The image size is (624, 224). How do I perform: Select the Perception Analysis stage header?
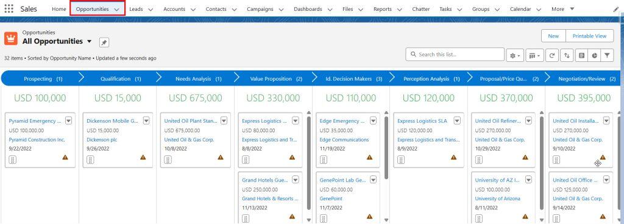[x=431, y=79]
